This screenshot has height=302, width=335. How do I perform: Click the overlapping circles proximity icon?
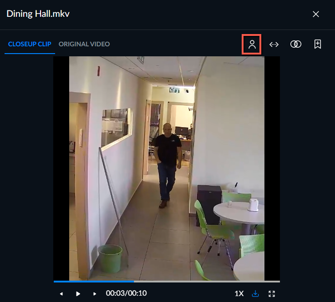pos(296,44)
